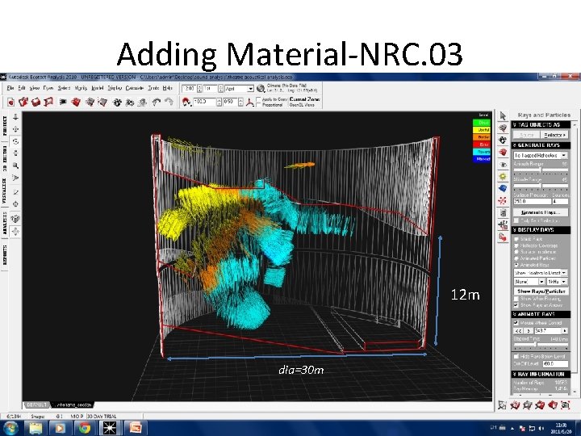Click the redo arrow icon
581x436 pixels.
pos(169,102)
